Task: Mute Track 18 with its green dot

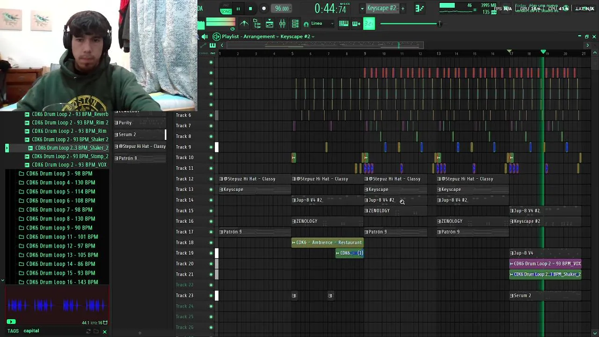Action: [x=211, y=242]
